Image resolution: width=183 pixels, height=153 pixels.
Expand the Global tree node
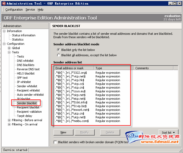pos(9,48)
